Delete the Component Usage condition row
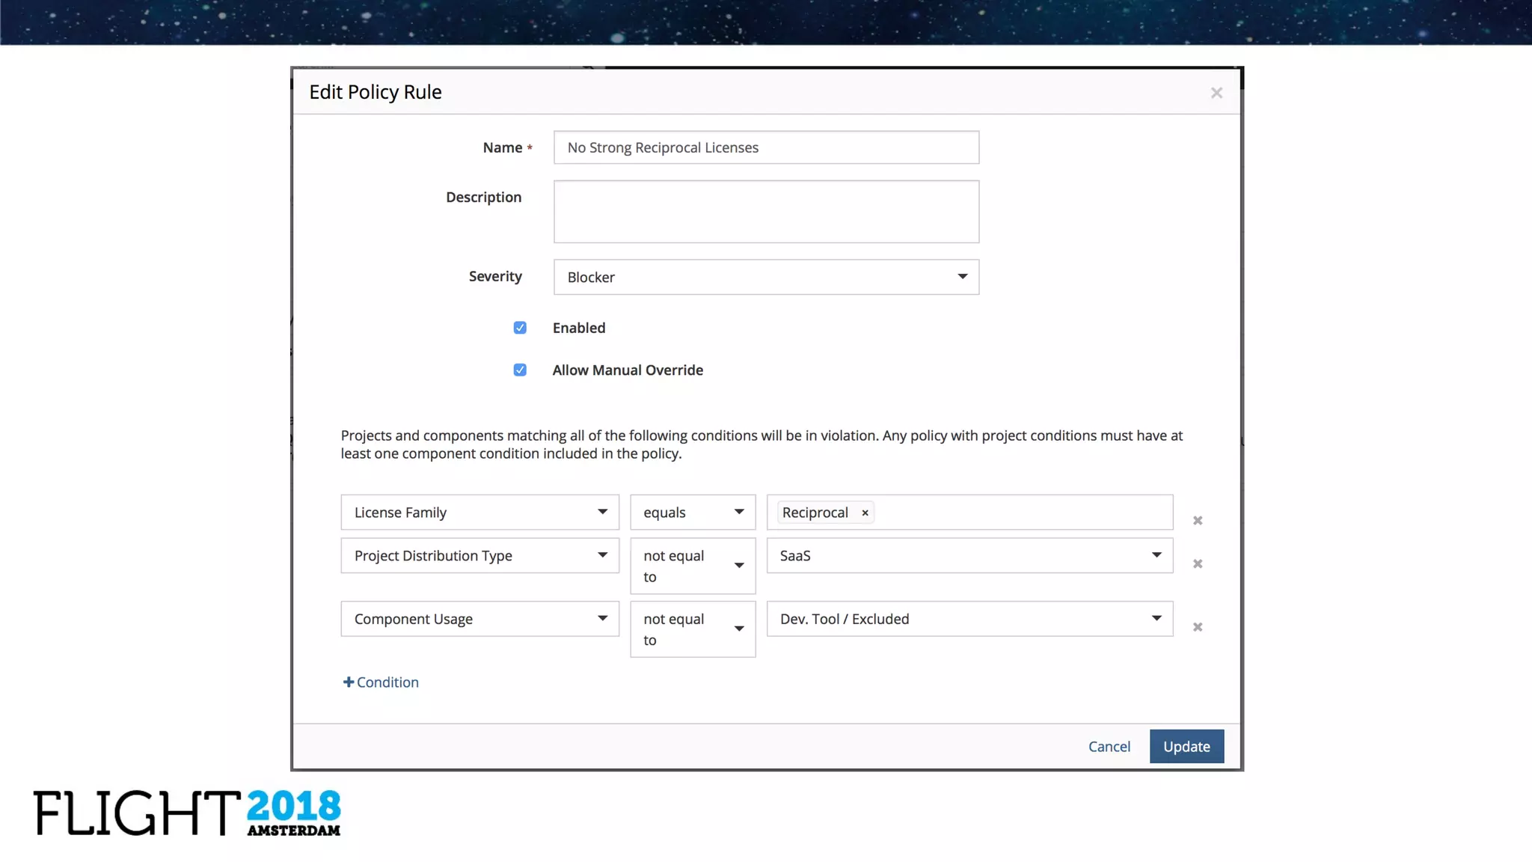1532x862 pixels. (1198, 627)
